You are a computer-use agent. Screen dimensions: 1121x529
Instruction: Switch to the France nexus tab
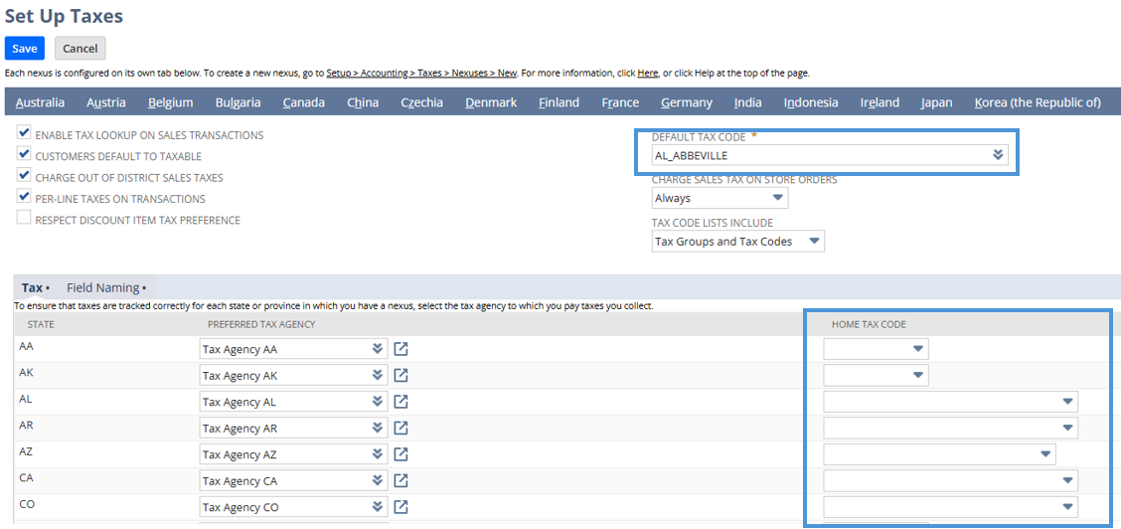pos(620,102)
